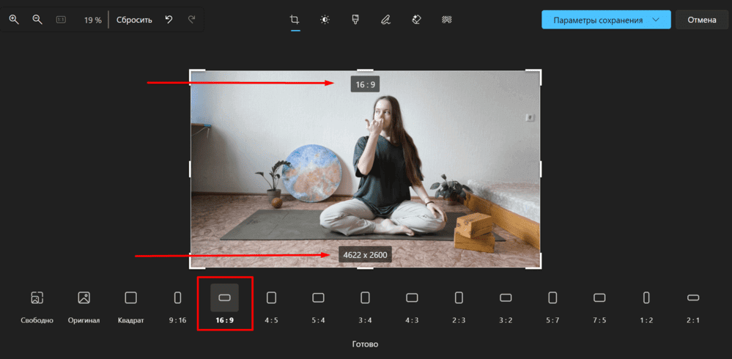Viewport: 732px width, 359px height.
Task: Click the undo arrow icon
Action: pyautogui.click(x=169, y=20)
